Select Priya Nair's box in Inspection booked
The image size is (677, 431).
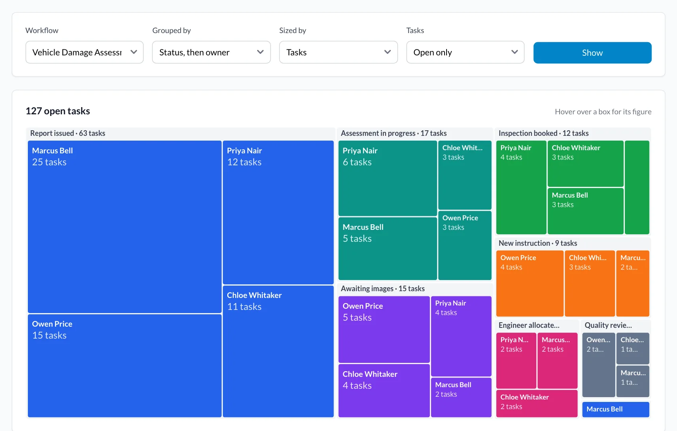[x=521, y=187]
